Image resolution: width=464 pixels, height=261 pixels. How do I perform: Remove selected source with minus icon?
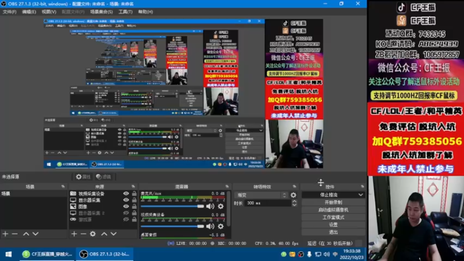tap(84, 234)
